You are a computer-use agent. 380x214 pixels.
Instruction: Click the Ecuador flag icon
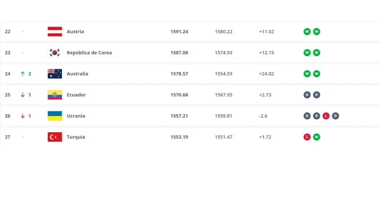[55, 95]
